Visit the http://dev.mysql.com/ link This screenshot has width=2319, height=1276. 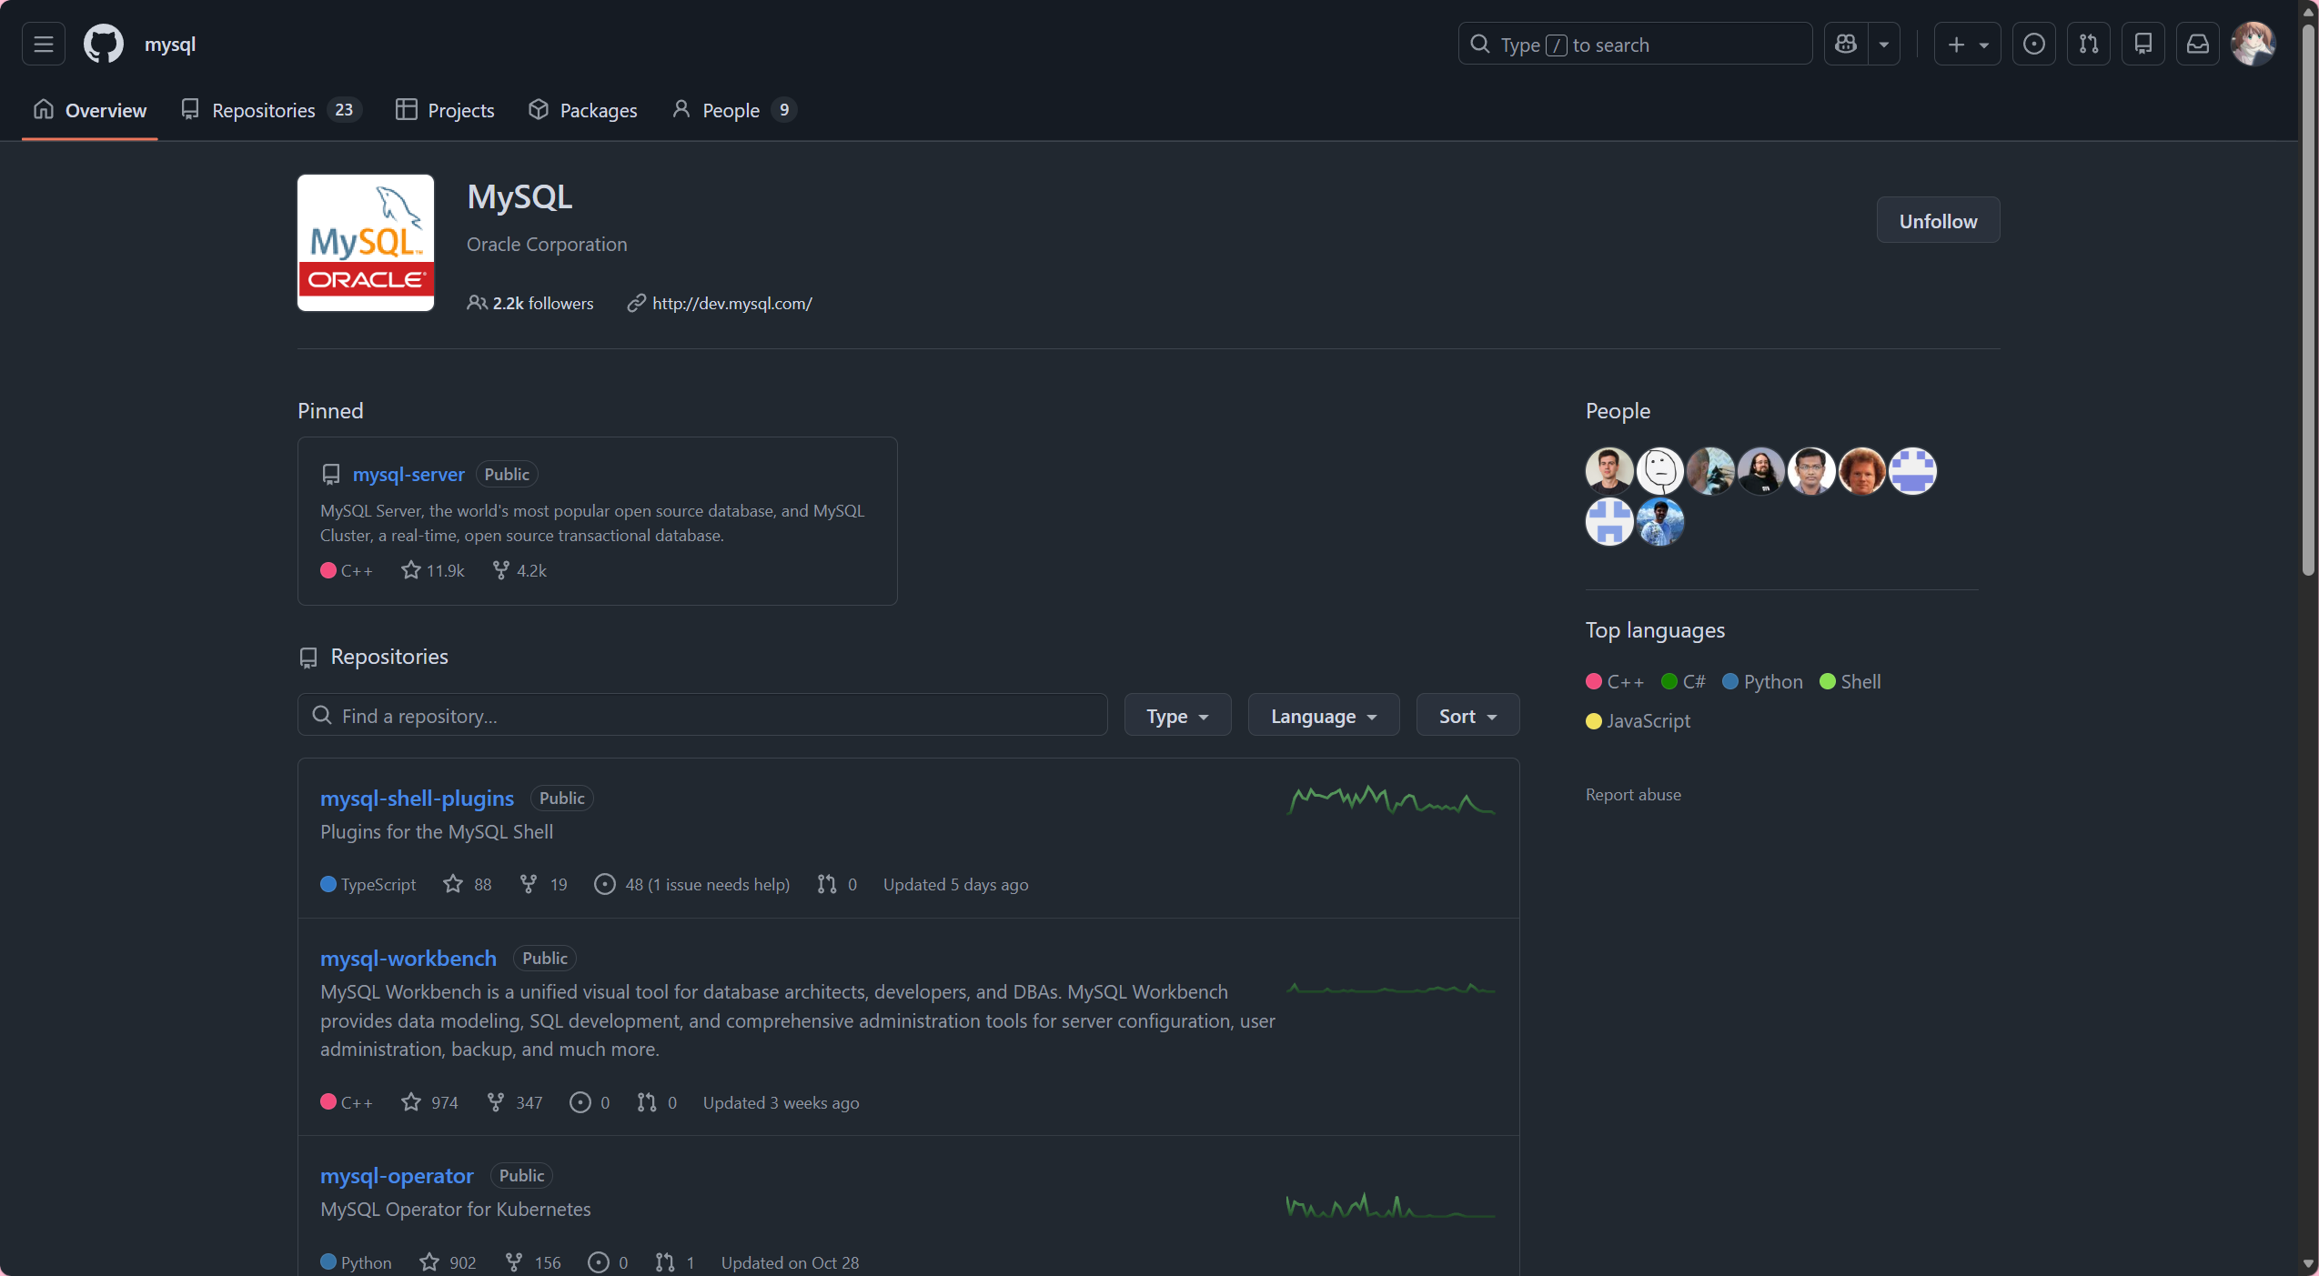[x=731, y=303]
